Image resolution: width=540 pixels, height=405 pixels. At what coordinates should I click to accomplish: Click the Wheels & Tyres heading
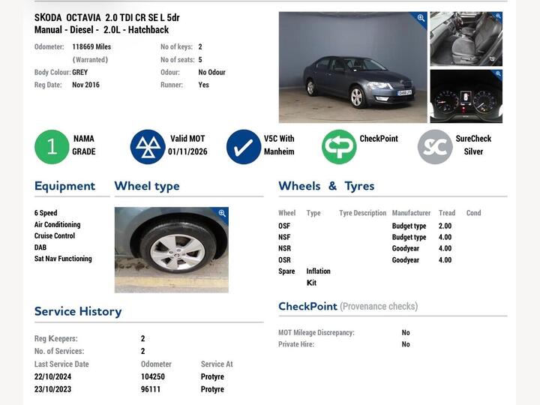[326, 186]
